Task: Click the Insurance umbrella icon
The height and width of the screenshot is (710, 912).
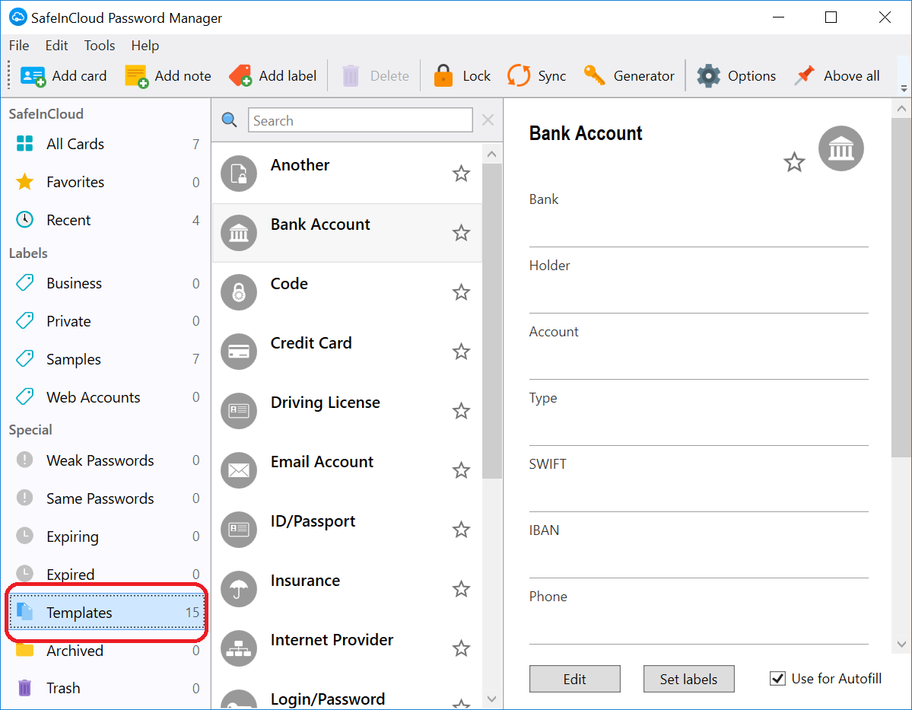Action: click(x=239, y=589)
